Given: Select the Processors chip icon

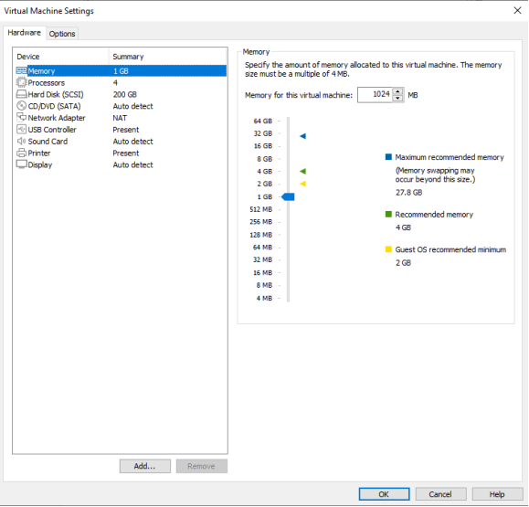Looking at the screenshot, I should 21,82.
